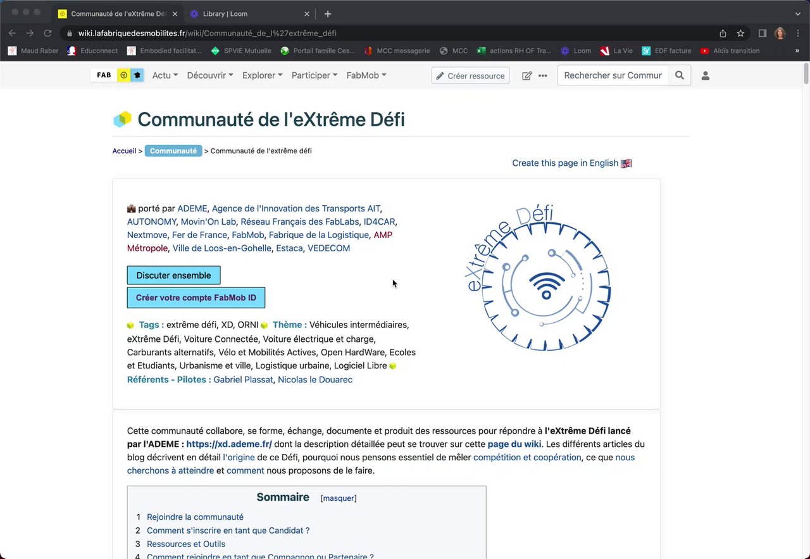Screen dimensions: 810x559
Task: Click Créer votre compte FabMob ID button
Action: click(196, 298)
